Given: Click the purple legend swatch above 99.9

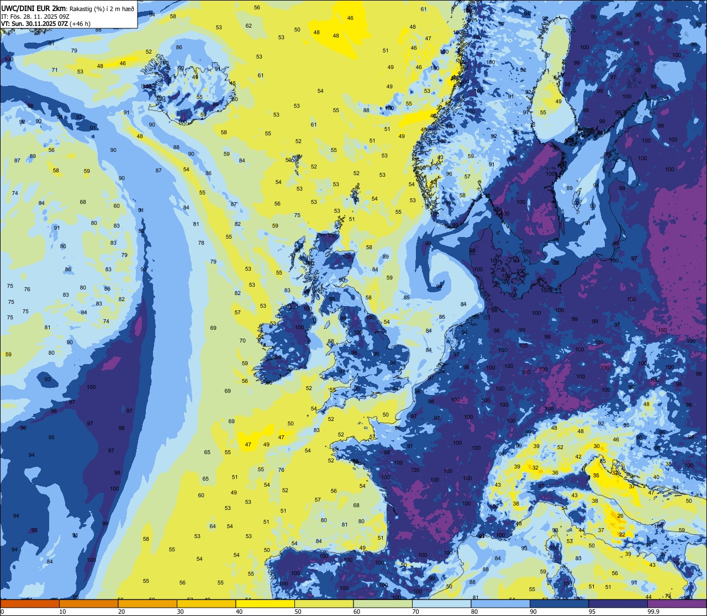Looking at the screenshot, I should click(x=677, y=603).
